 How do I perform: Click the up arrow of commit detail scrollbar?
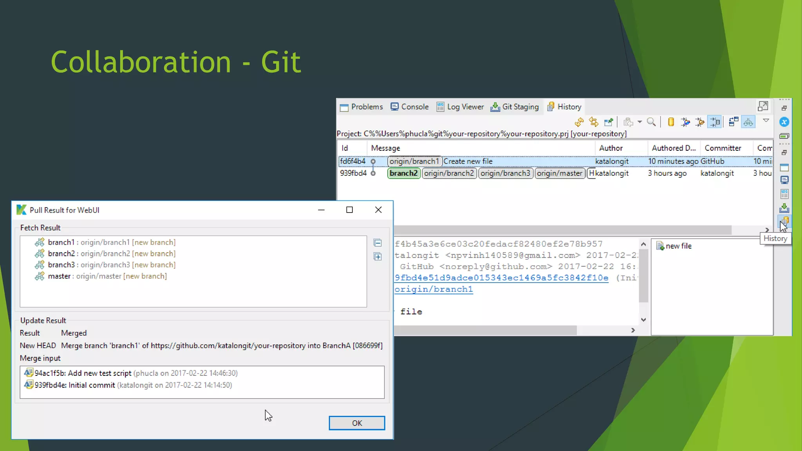(643, 244)
